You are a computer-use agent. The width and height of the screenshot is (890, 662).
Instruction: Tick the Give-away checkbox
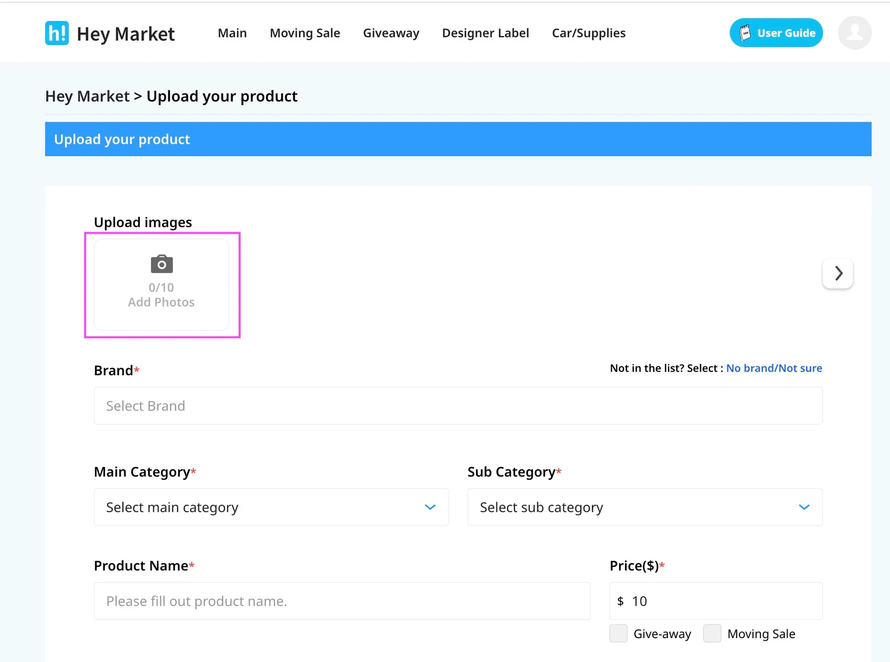[618, 633]
